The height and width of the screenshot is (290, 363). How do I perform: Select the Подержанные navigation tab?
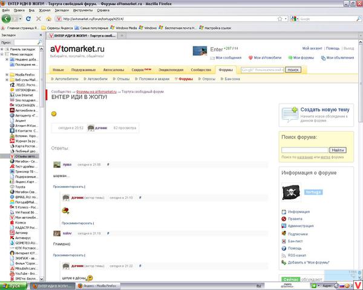pos(83,70)
